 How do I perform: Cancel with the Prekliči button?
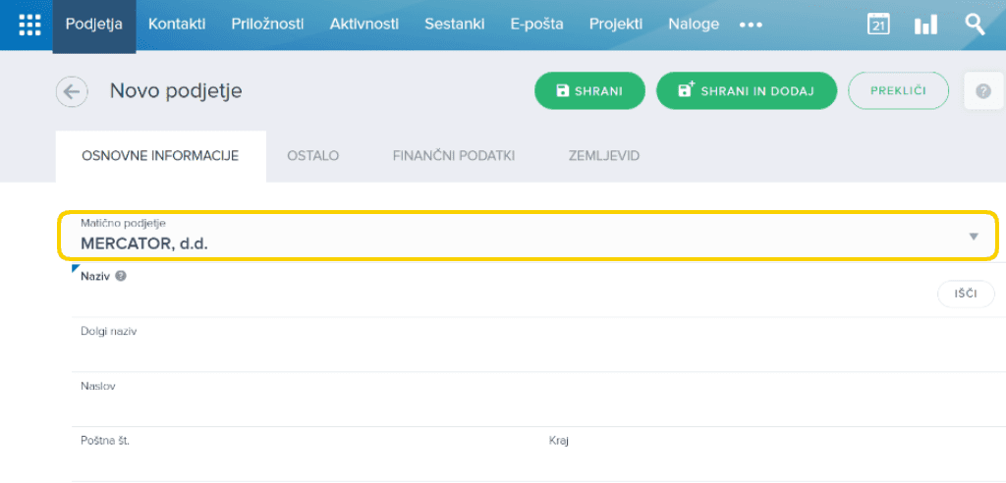pyautogui.click(x=898, y=91)
